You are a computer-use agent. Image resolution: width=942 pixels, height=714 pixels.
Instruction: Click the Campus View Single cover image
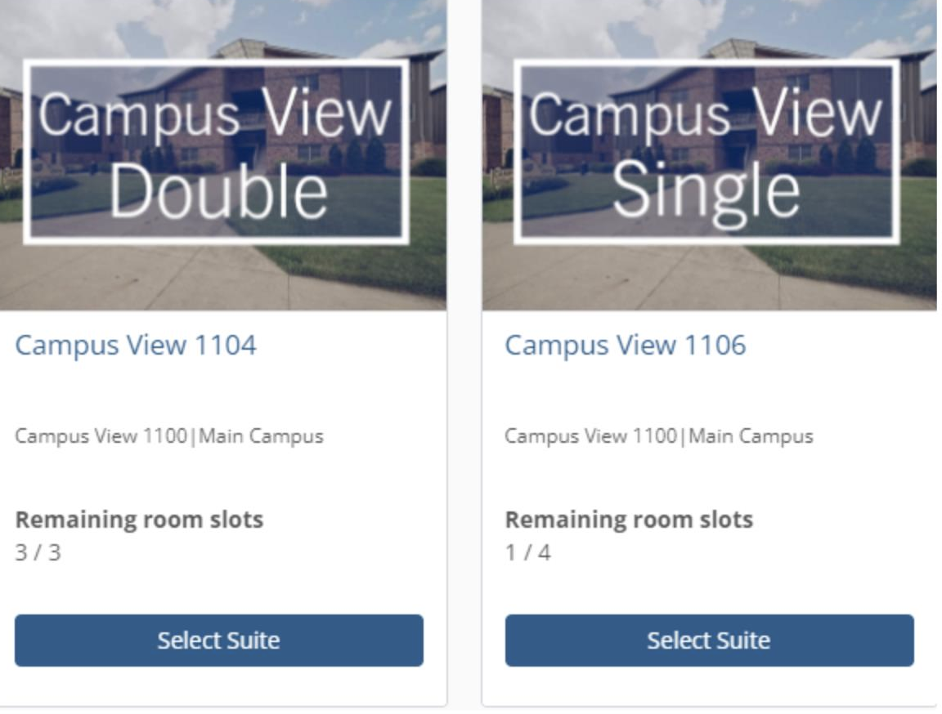click(711, 155)
